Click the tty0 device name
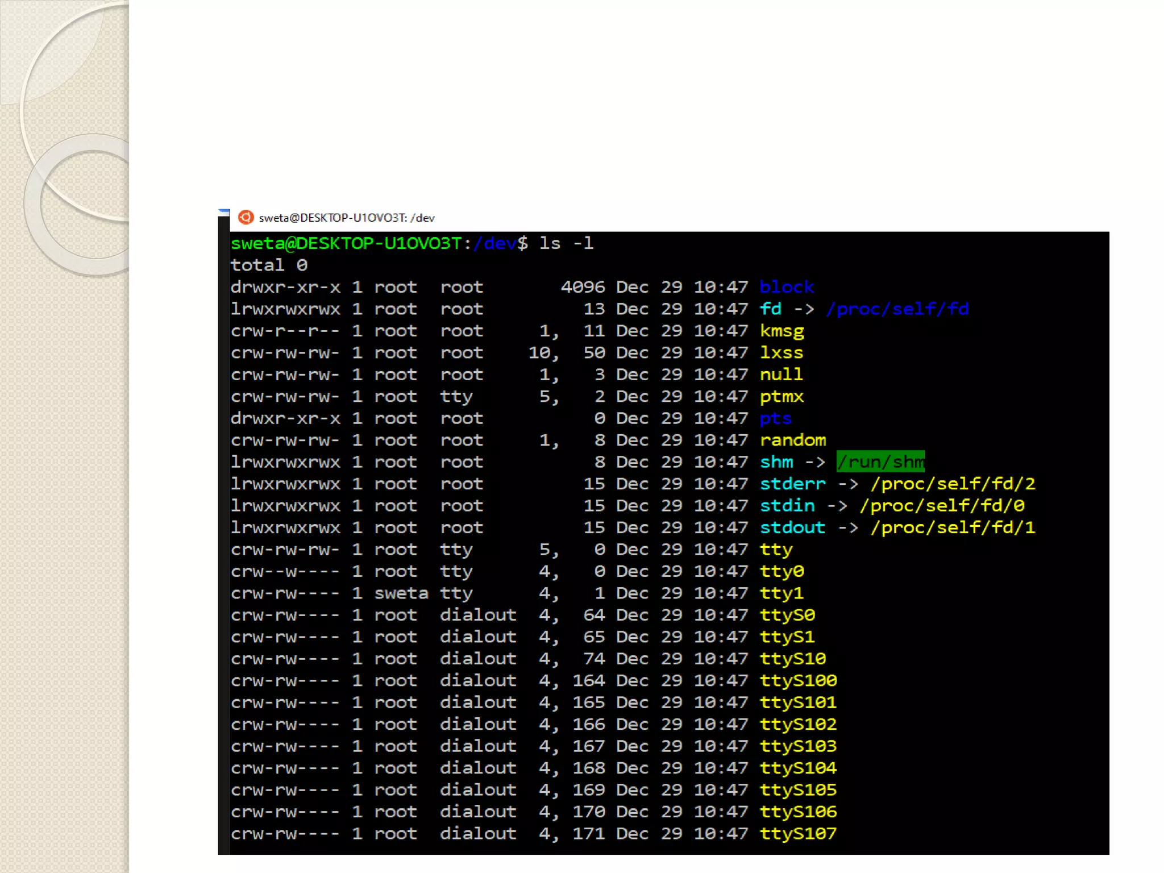The height and width of the screenshot is (873, 1164). pyautogui.click(x=781, y=571)
